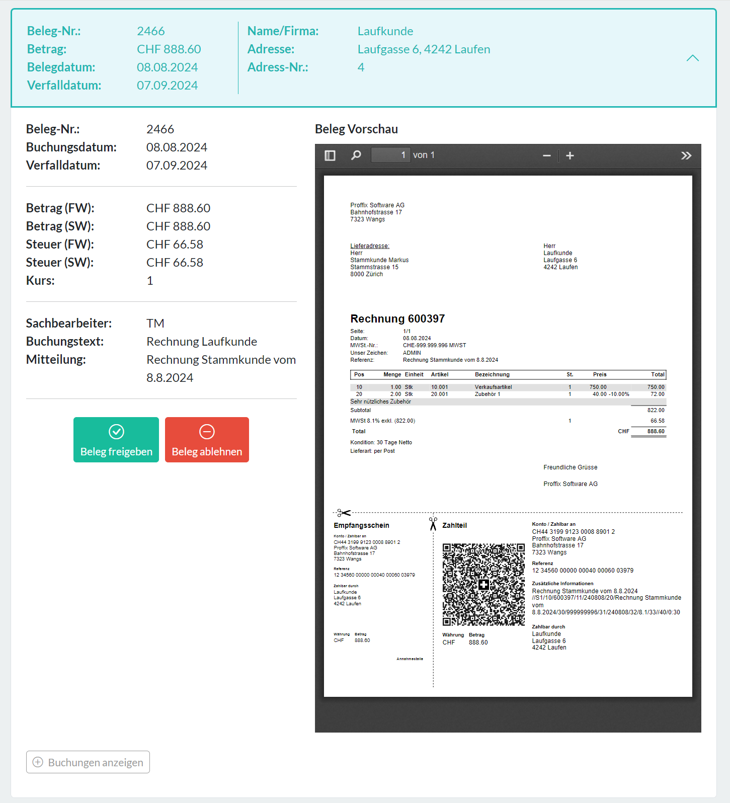
Task: Click the header Belegdatum value '08.08.2024'
Action: tap(168, 67)
